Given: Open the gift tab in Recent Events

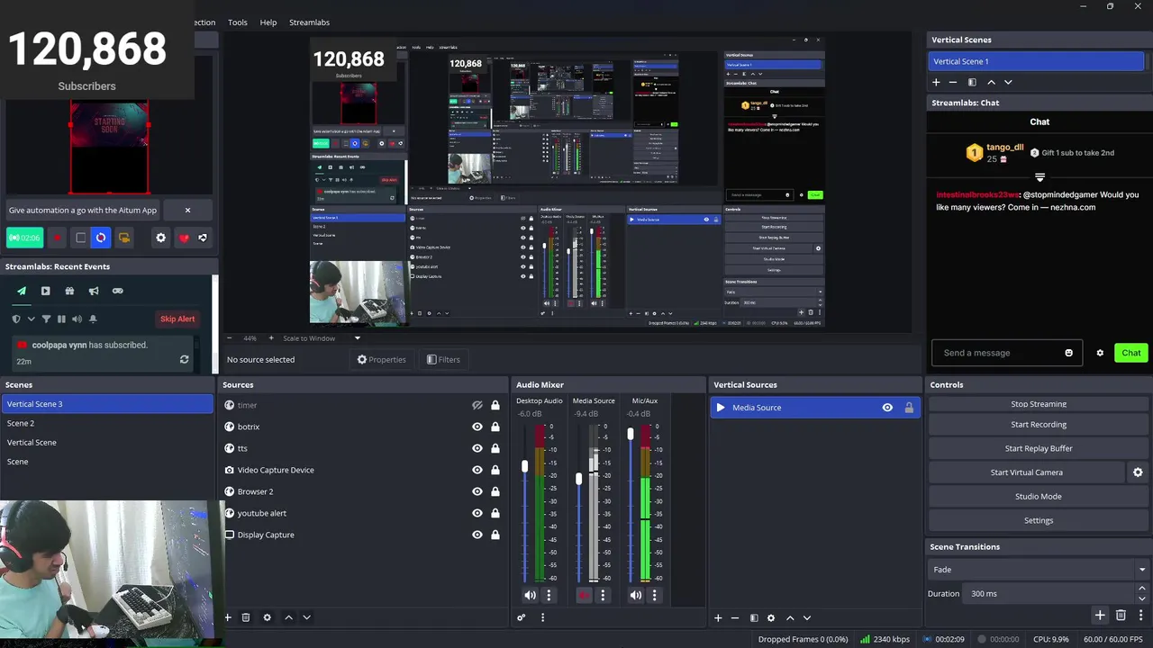Looking at the screenshot, I should (69, 291).
